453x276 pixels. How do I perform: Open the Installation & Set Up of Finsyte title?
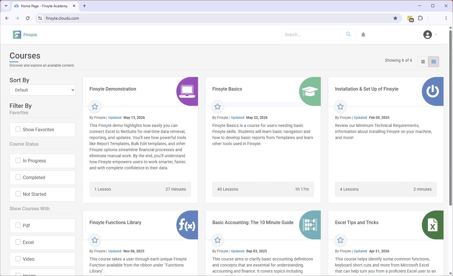pyautogui.click(x=367, y=89)
